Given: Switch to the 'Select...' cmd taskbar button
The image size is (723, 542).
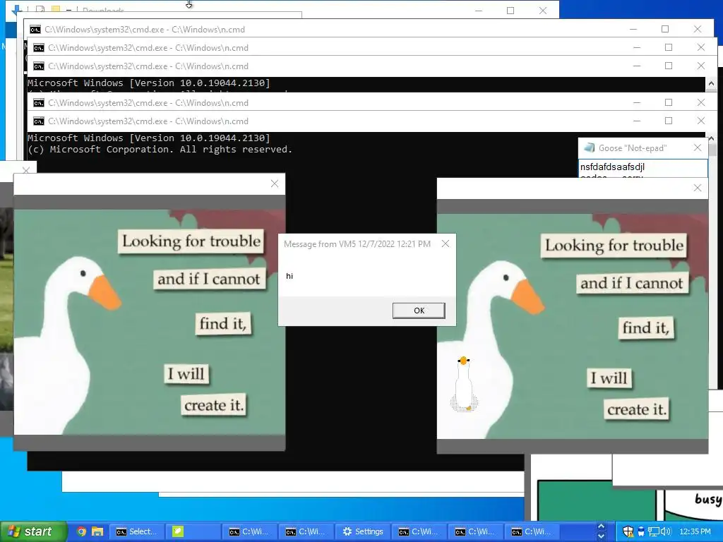Looking at the screenshot, I should pos(137,531).
